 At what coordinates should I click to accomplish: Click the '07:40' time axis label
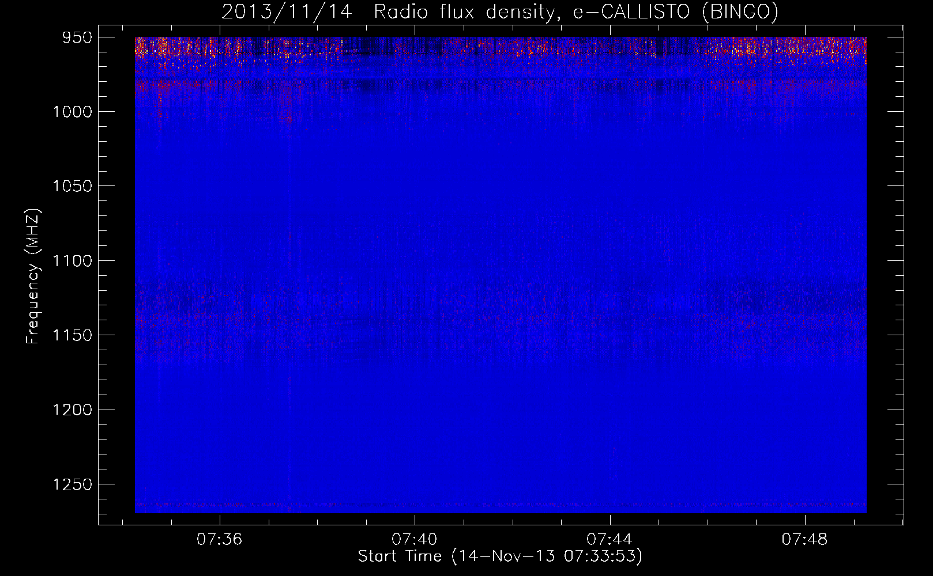[x=415, y=540]
